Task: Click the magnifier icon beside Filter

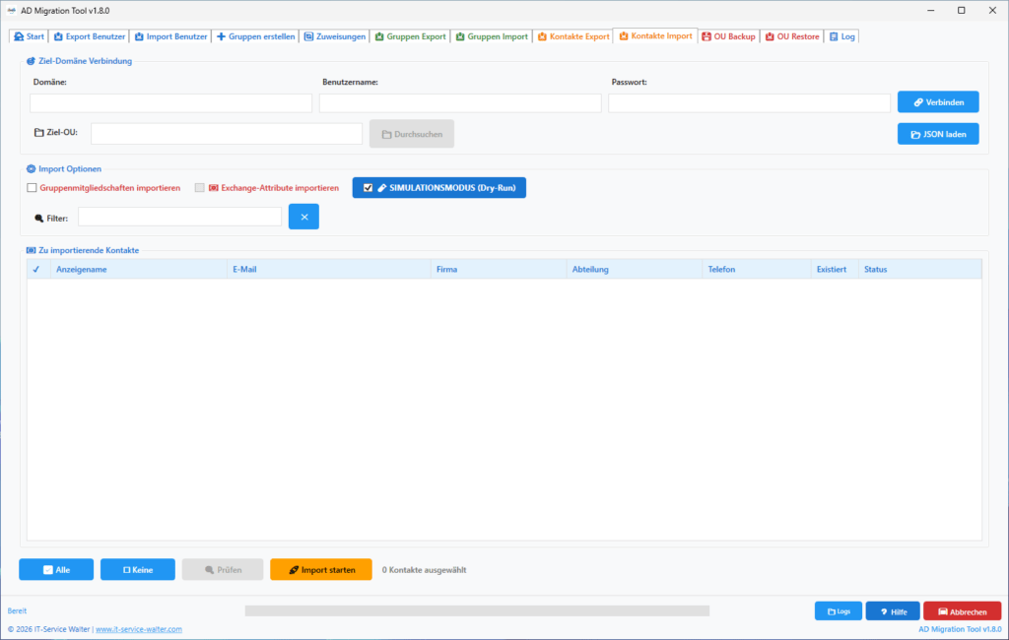Action: point(38,218)
